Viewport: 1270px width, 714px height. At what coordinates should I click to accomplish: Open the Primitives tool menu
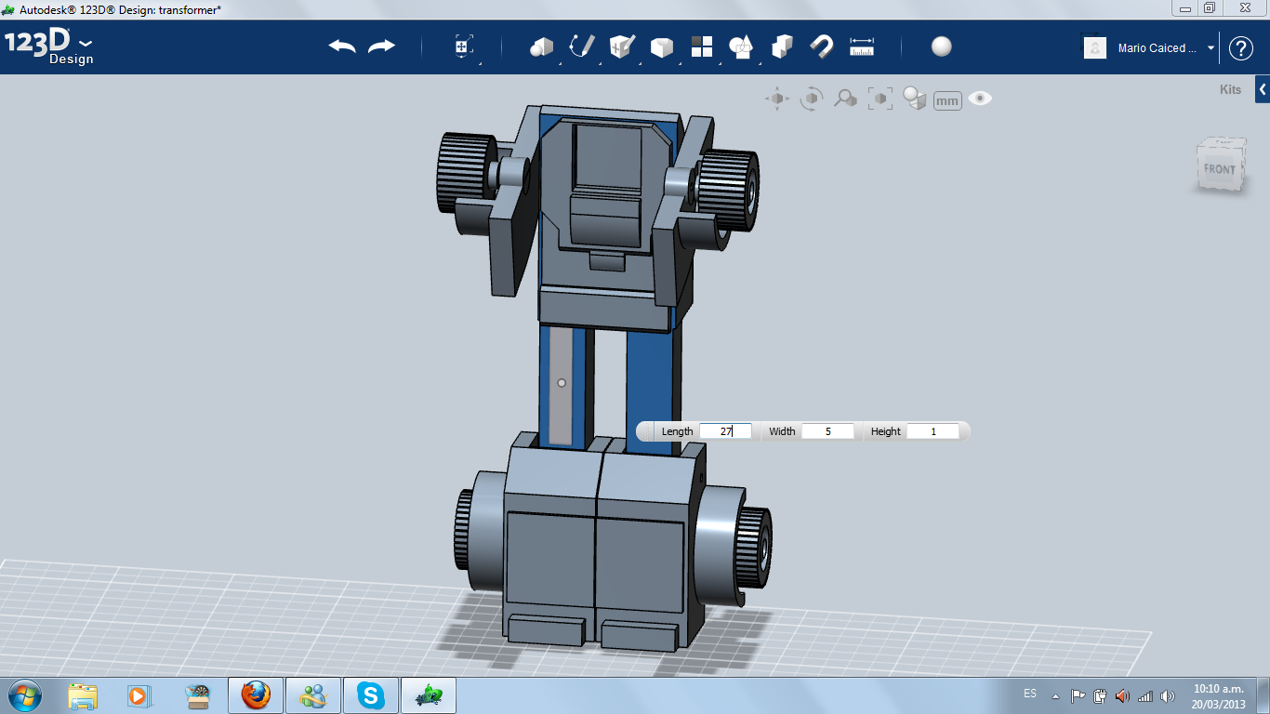coord(541,46)
